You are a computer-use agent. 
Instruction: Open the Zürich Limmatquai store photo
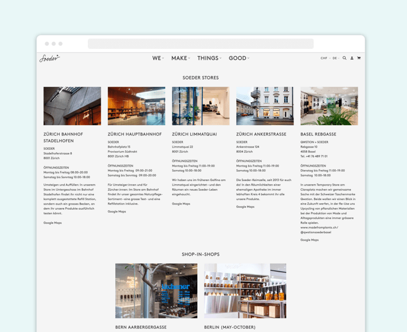[201, 106]
